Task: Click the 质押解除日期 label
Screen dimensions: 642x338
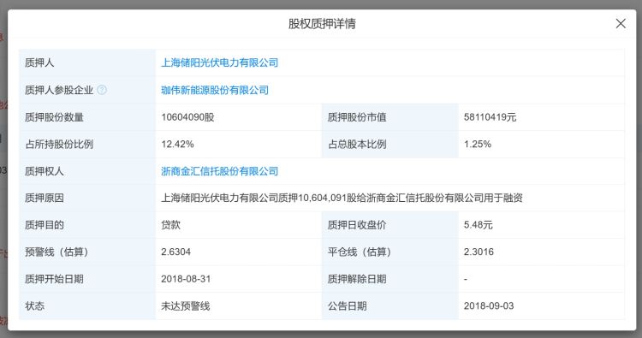Action: coord(357,279)
